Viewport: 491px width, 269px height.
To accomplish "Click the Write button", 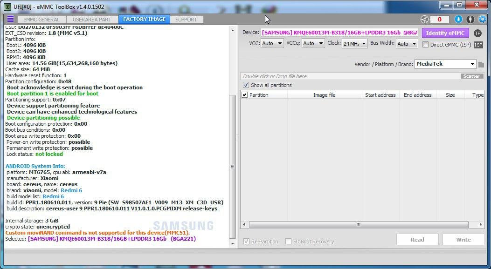I will (463, 240).
